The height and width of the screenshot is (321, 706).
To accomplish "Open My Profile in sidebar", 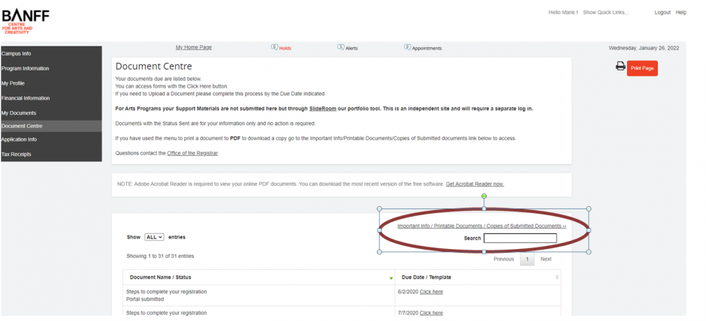I will click(51, 83).
